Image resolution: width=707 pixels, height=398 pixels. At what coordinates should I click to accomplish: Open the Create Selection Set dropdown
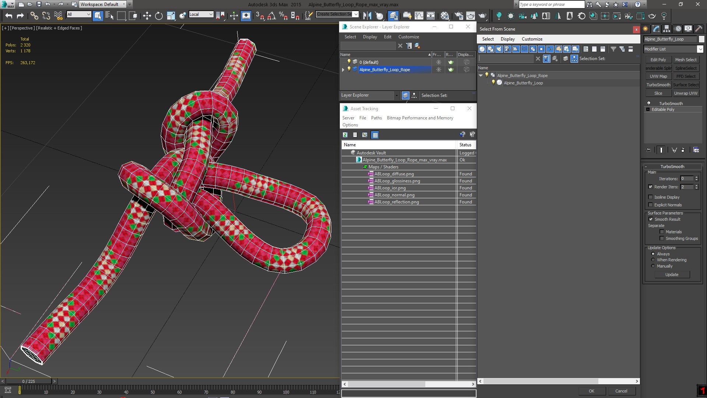337,14
